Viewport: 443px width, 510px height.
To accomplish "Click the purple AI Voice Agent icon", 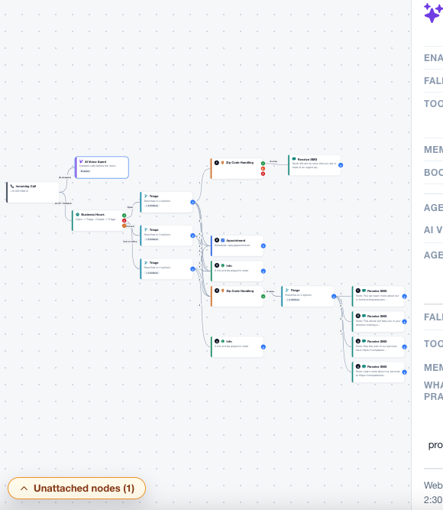I will pos(81,161).
